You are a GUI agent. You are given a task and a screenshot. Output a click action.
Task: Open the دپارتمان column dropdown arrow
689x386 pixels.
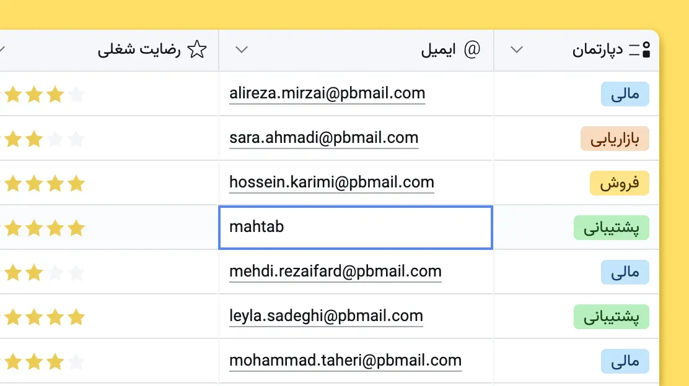pos(517,50)
